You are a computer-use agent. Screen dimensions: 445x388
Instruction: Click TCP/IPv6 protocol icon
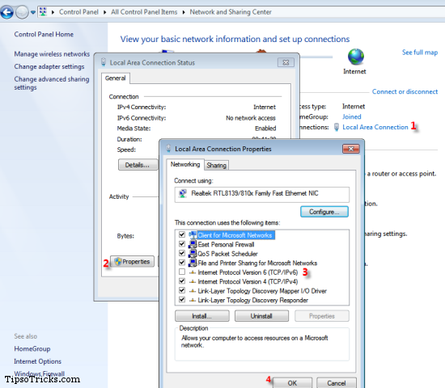[x=193, y=272]
